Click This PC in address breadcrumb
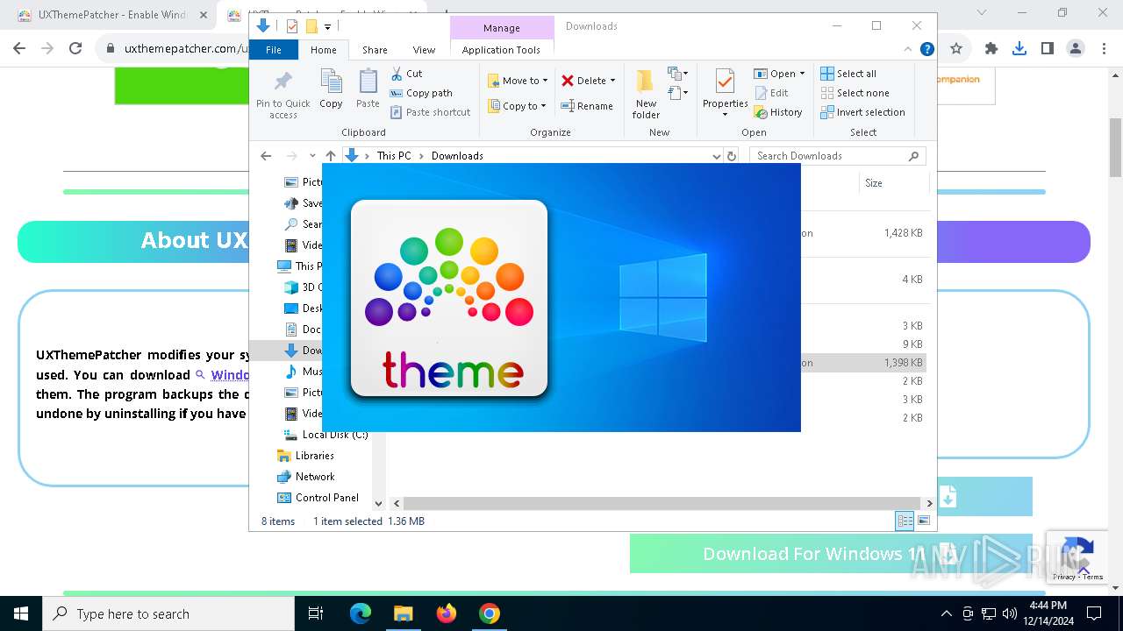Viewport: 1123px width, 631px height. [x=394, y=156]
